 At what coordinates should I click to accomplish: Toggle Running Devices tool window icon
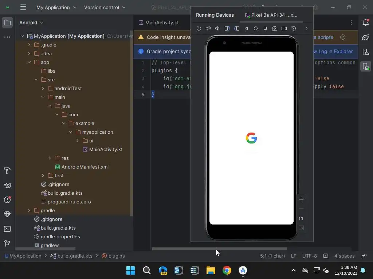366,66
